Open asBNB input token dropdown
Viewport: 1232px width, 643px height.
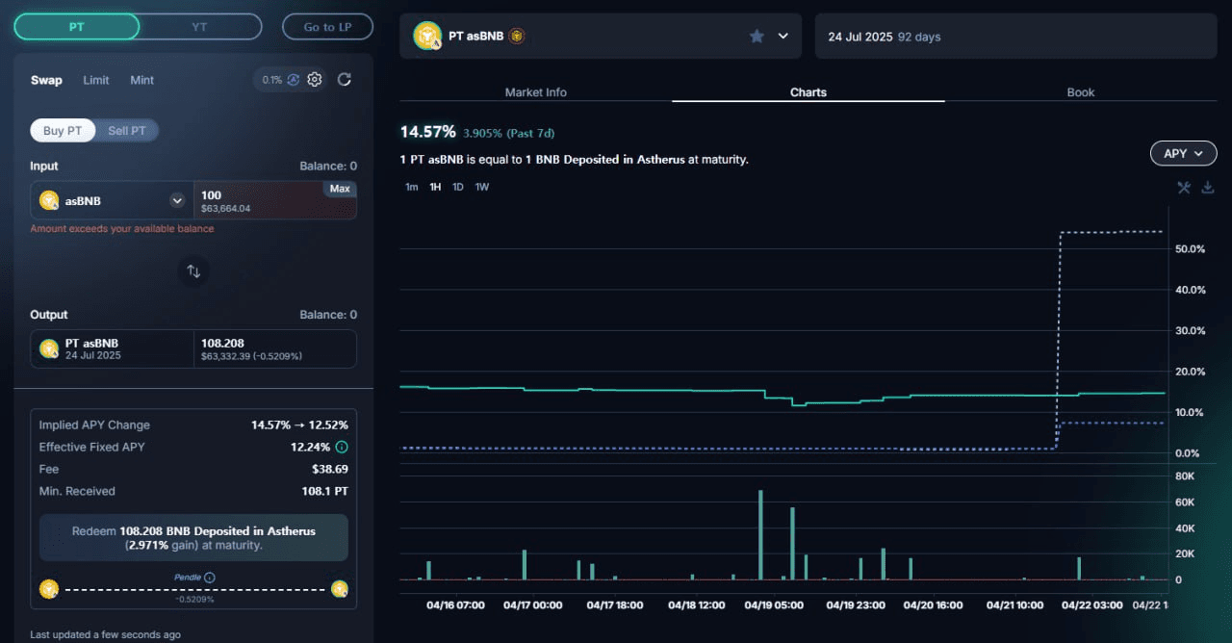[177, 200]
